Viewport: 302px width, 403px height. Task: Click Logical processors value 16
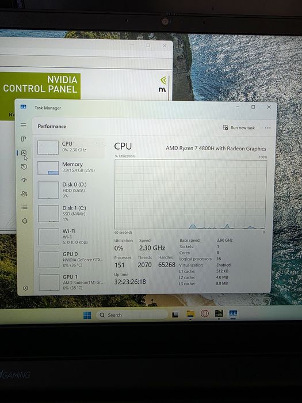coord(219,258)
